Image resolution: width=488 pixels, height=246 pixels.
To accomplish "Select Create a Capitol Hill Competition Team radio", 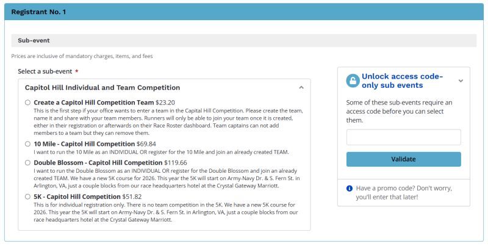I will pos(28,103).
